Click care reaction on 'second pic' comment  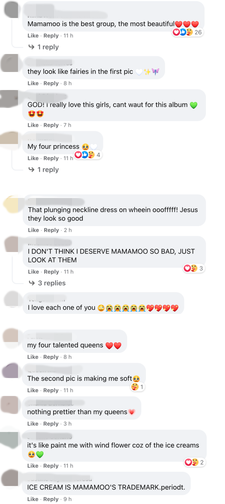point(134,387)
